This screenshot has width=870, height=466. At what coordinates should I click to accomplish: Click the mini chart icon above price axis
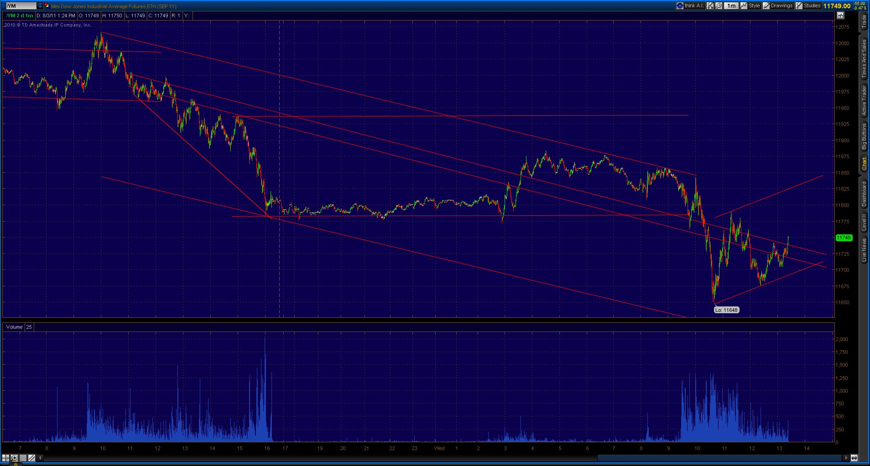[x=840, y=16]
